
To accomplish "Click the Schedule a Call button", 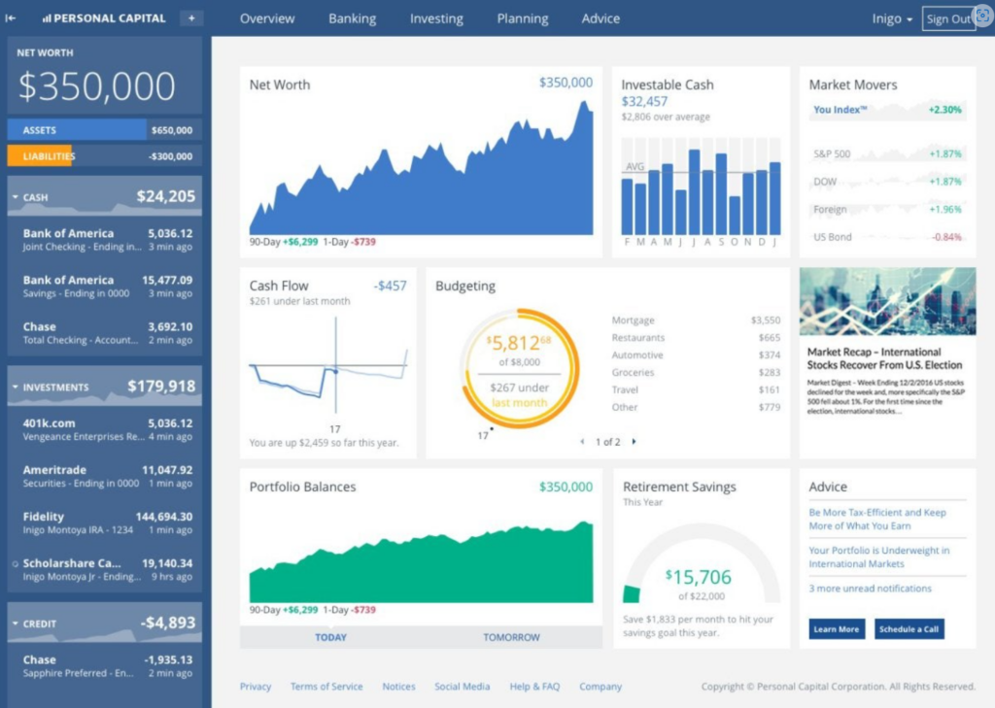I will click(x=909, y=628).
